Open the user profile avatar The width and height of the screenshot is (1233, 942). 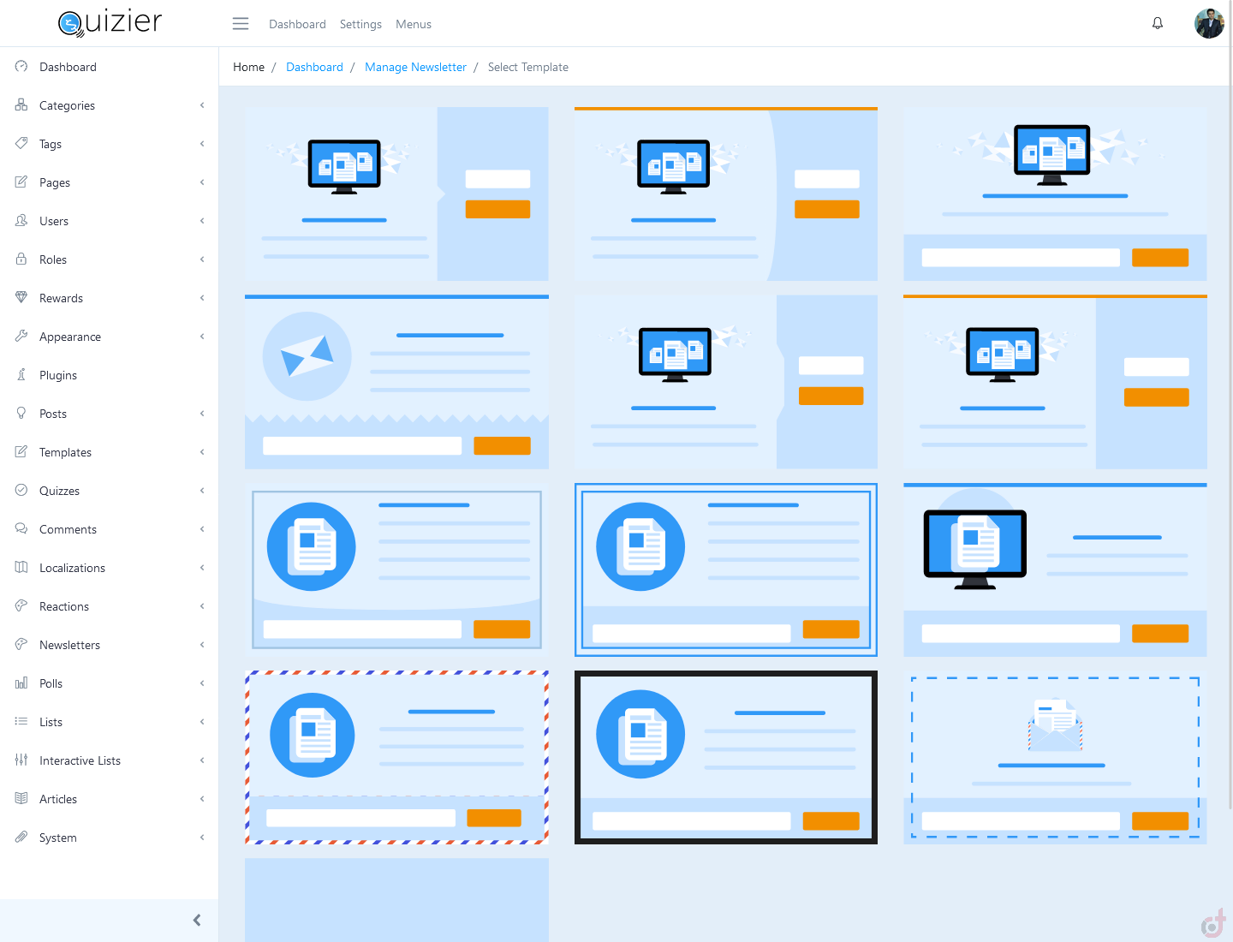coord(1209,24)
